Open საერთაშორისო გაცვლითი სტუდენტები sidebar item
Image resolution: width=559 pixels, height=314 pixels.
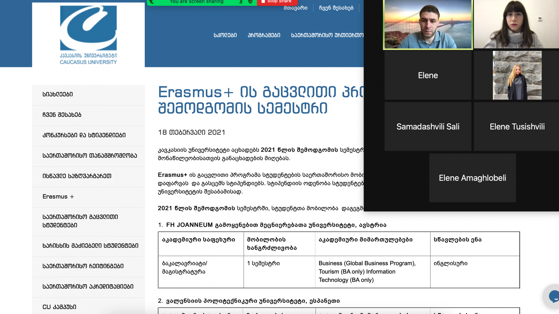[x=88, y=221]
